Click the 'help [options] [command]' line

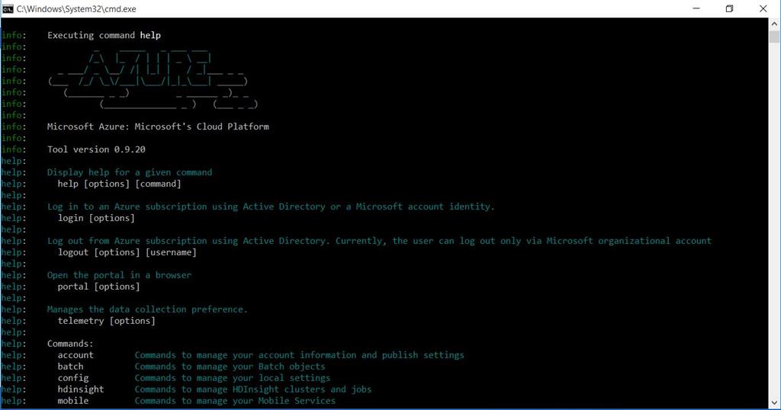pyautogui.click(x=119, y=184)
